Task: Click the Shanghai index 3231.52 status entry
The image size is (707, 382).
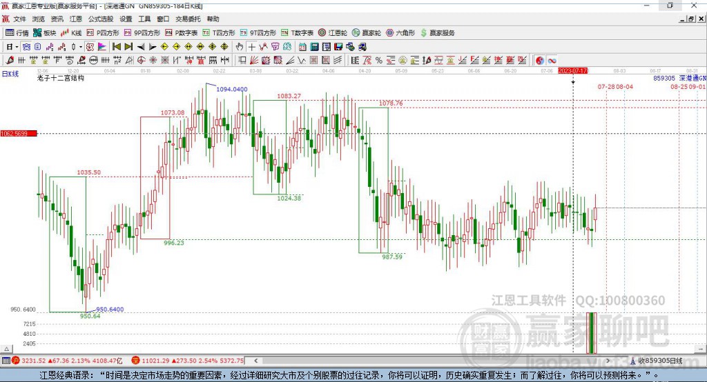Action: 67,361
